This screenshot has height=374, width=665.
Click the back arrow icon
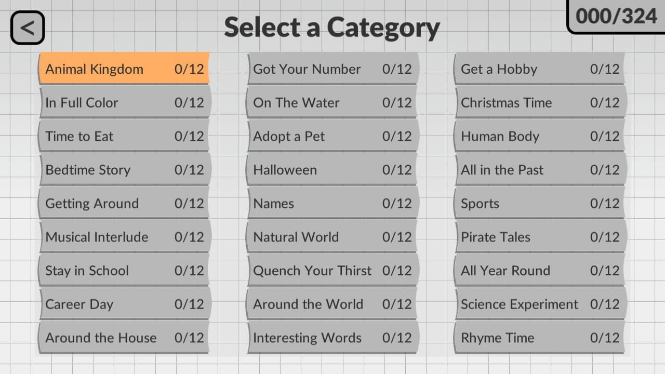click(28, 28)
